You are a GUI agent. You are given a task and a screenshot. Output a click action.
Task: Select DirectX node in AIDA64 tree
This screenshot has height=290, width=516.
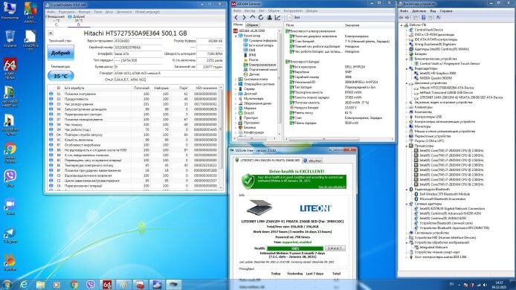249,113
